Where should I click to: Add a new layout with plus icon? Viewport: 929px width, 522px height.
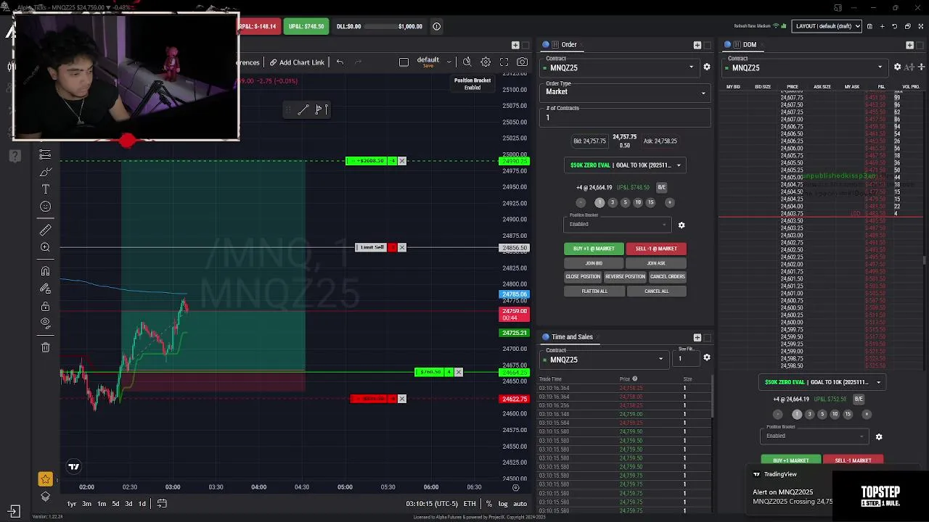[882, 26]
